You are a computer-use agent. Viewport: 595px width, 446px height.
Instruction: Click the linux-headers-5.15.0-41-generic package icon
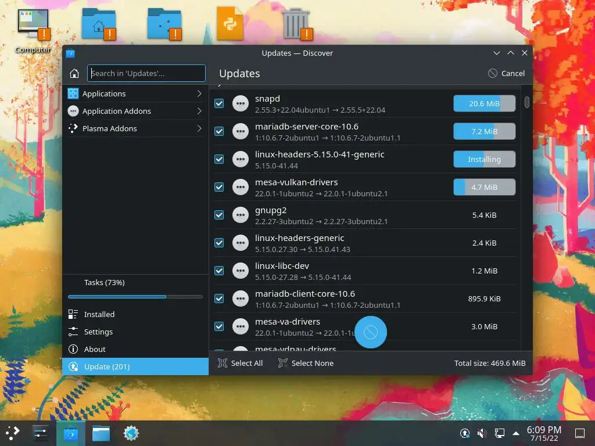click(x=241, y=159)
